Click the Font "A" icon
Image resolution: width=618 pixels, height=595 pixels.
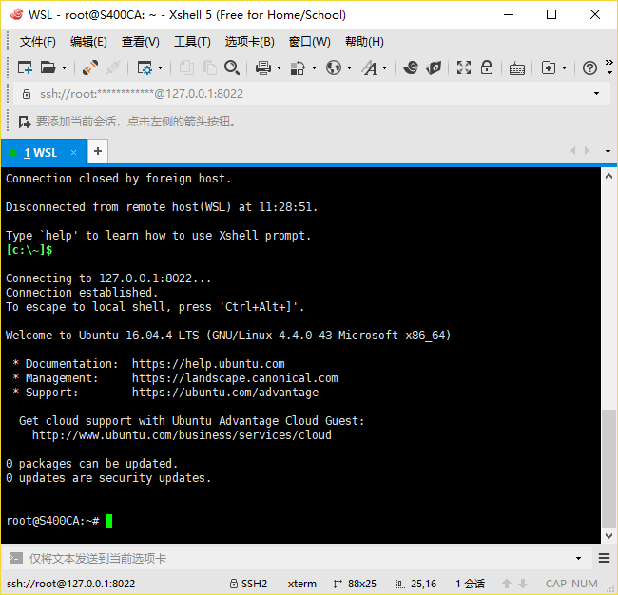click(369, 67)
